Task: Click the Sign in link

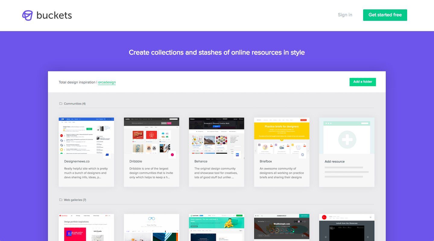Action: (x=345, y=15)
